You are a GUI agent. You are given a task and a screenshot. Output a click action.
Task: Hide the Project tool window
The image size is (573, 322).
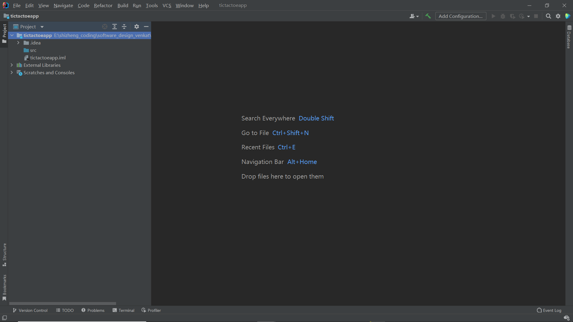click(146, 27)
